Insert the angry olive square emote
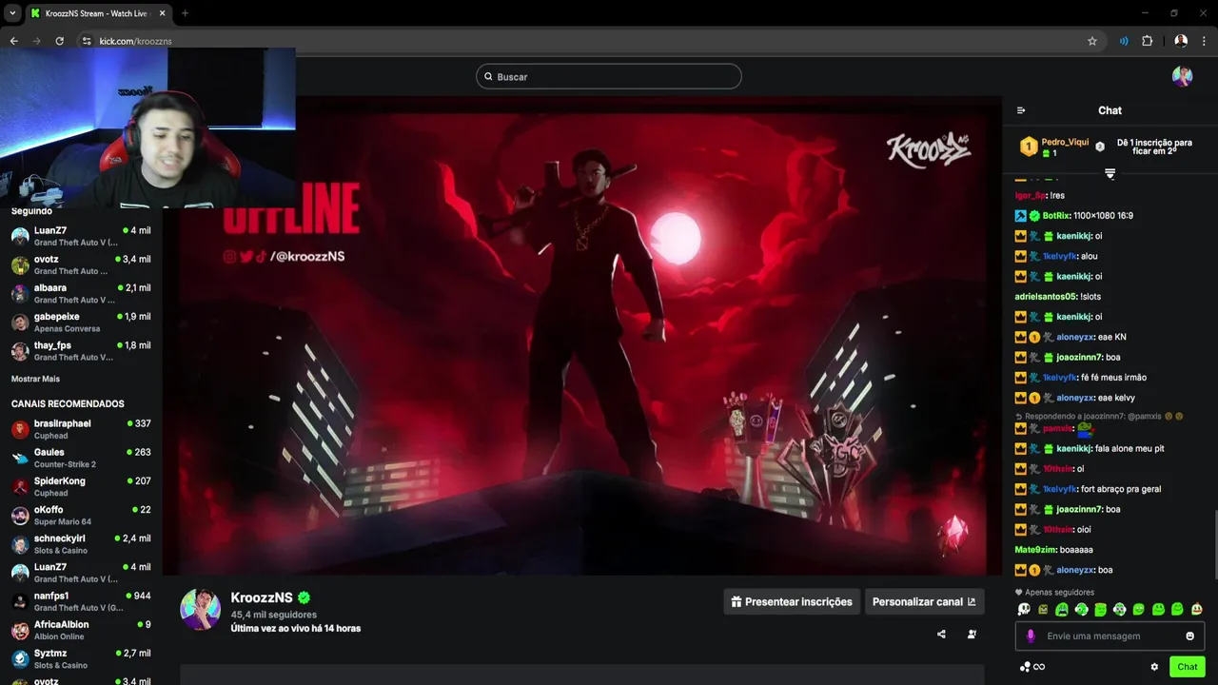Screen dimensions: 1218x685 (x=1043, y=609)
